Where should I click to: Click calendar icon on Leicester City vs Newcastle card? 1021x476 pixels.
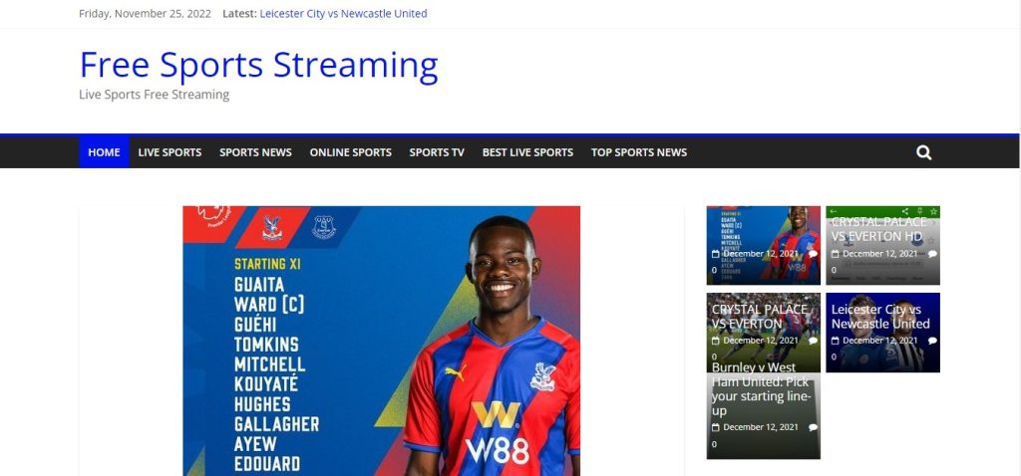click(x=835, y=341)
